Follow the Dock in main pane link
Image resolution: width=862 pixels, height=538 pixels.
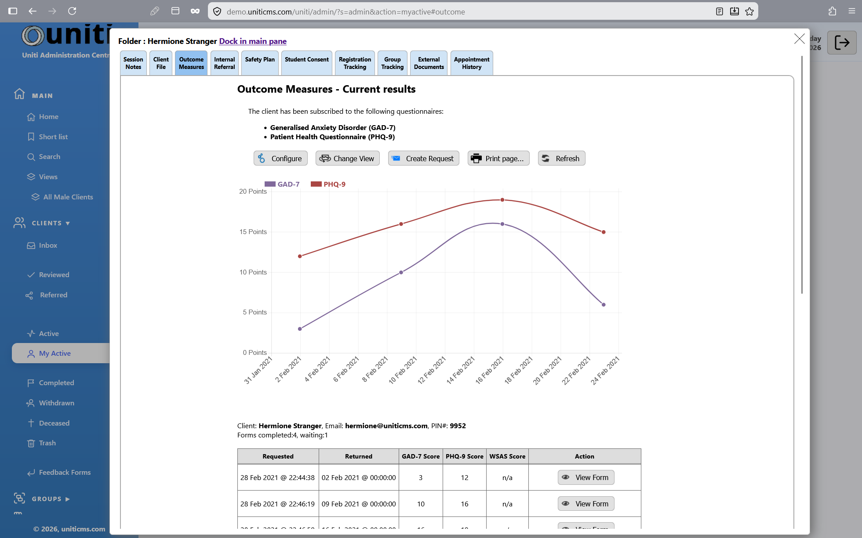[x=253, y=41]
